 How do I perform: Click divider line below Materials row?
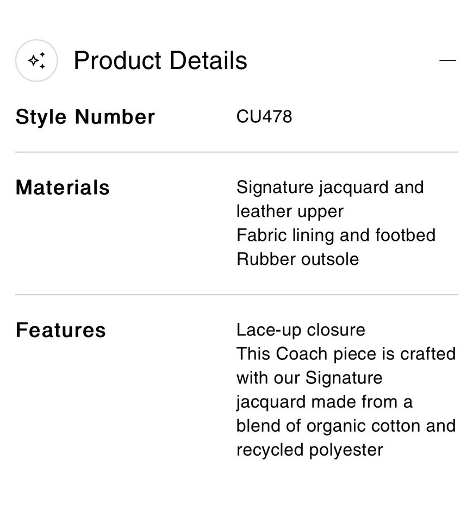coord(236,295)
